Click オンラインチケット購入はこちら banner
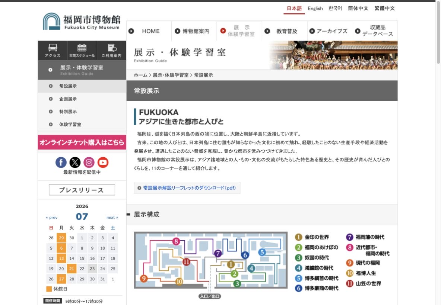Viewport: 441px width, 305px height. [x=82, y=142]
